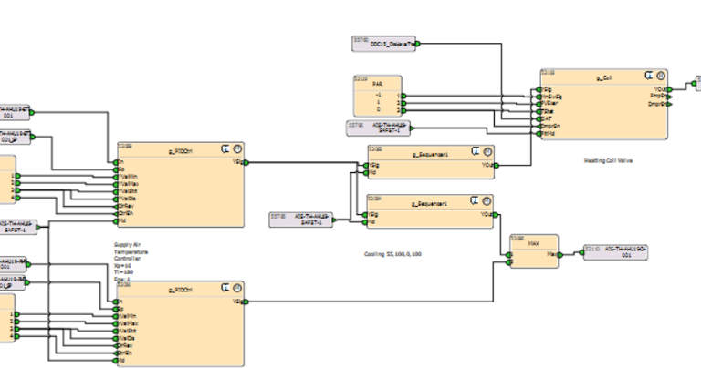701x368 pixels.
Task: Select the DDC15 connector block
Action: [x=383, y=44]
